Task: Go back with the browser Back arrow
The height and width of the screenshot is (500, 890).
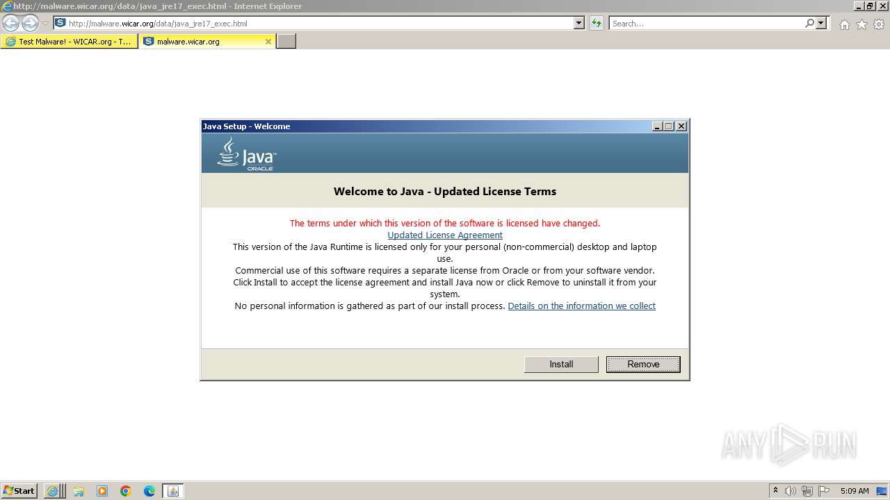Action: click(11, 23)
